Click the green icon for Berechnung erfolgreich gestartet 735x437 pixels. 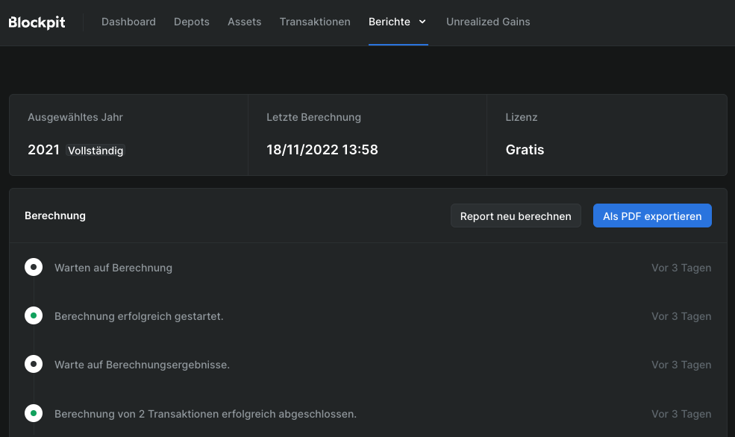(x=34, y=315)
